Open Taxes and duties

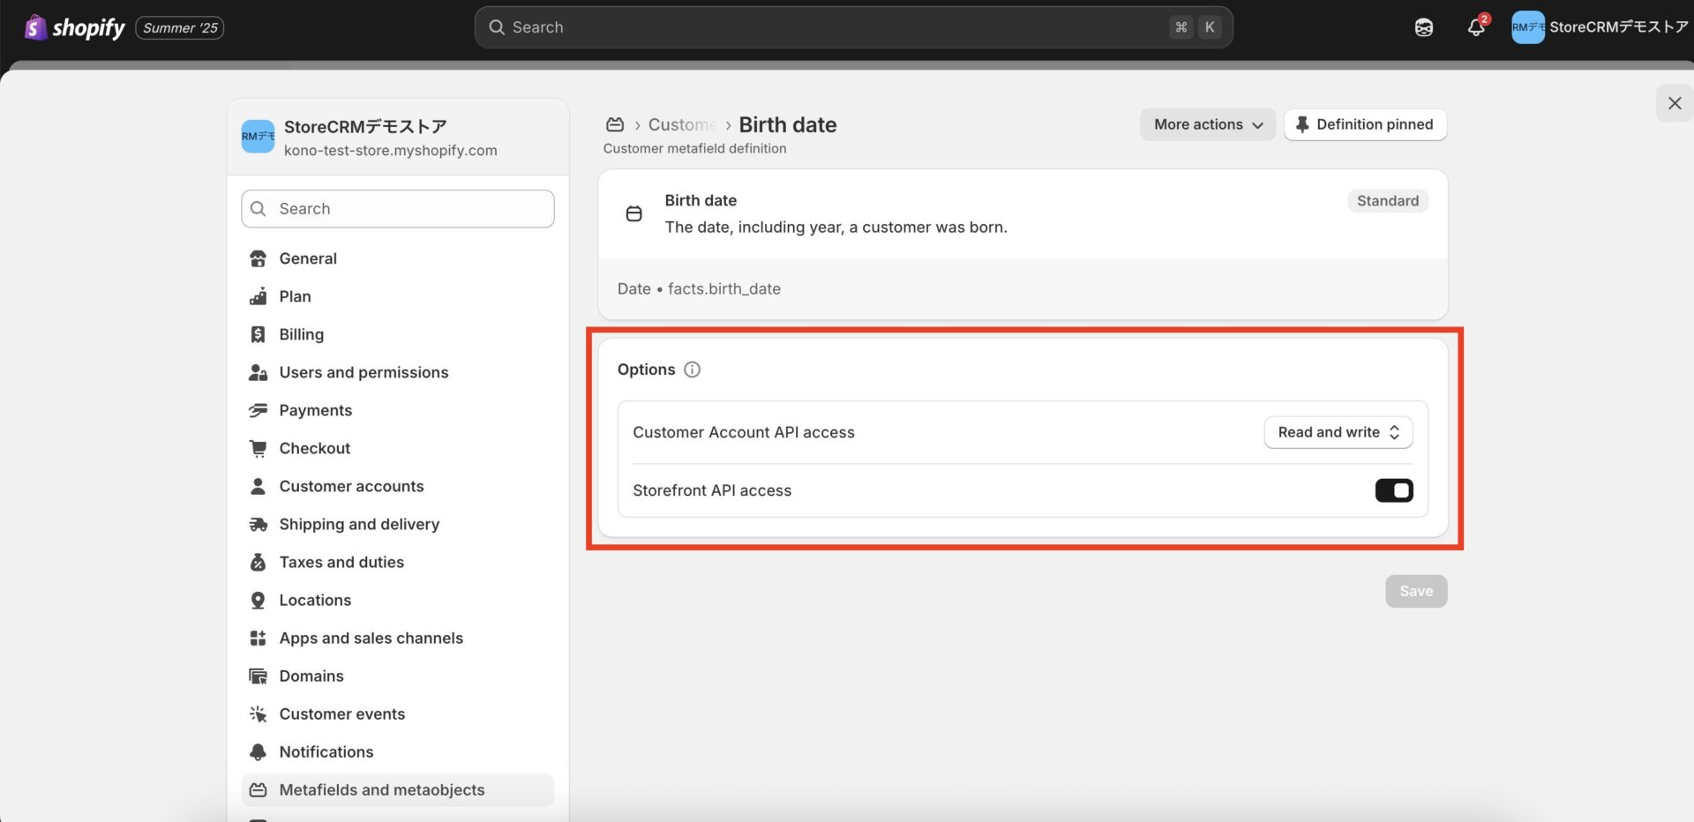point(397,562)
